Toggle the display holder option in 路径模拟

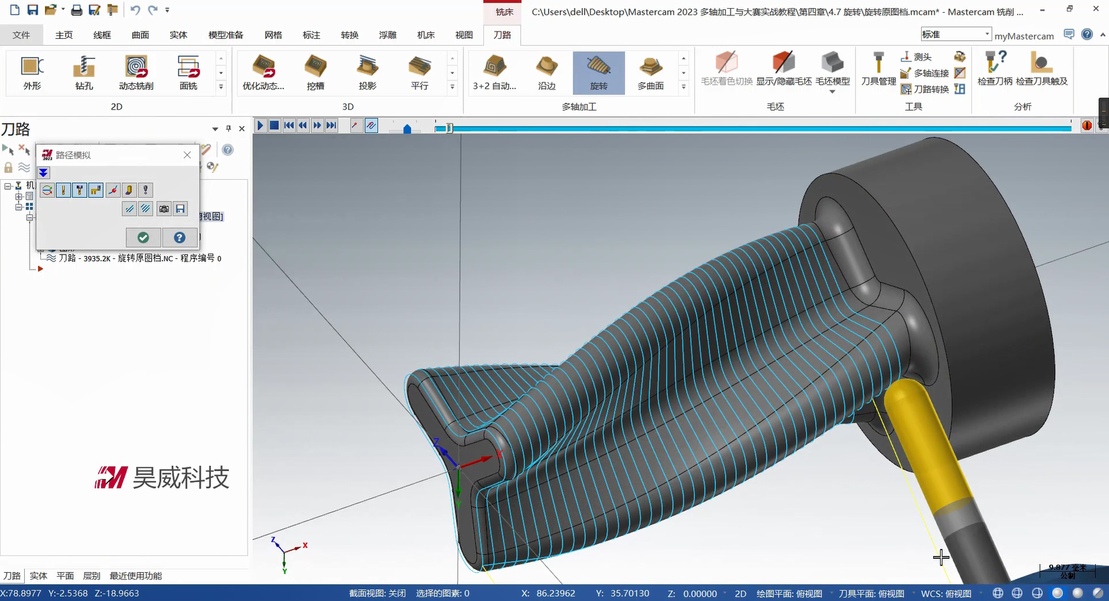tap(79, 190)
